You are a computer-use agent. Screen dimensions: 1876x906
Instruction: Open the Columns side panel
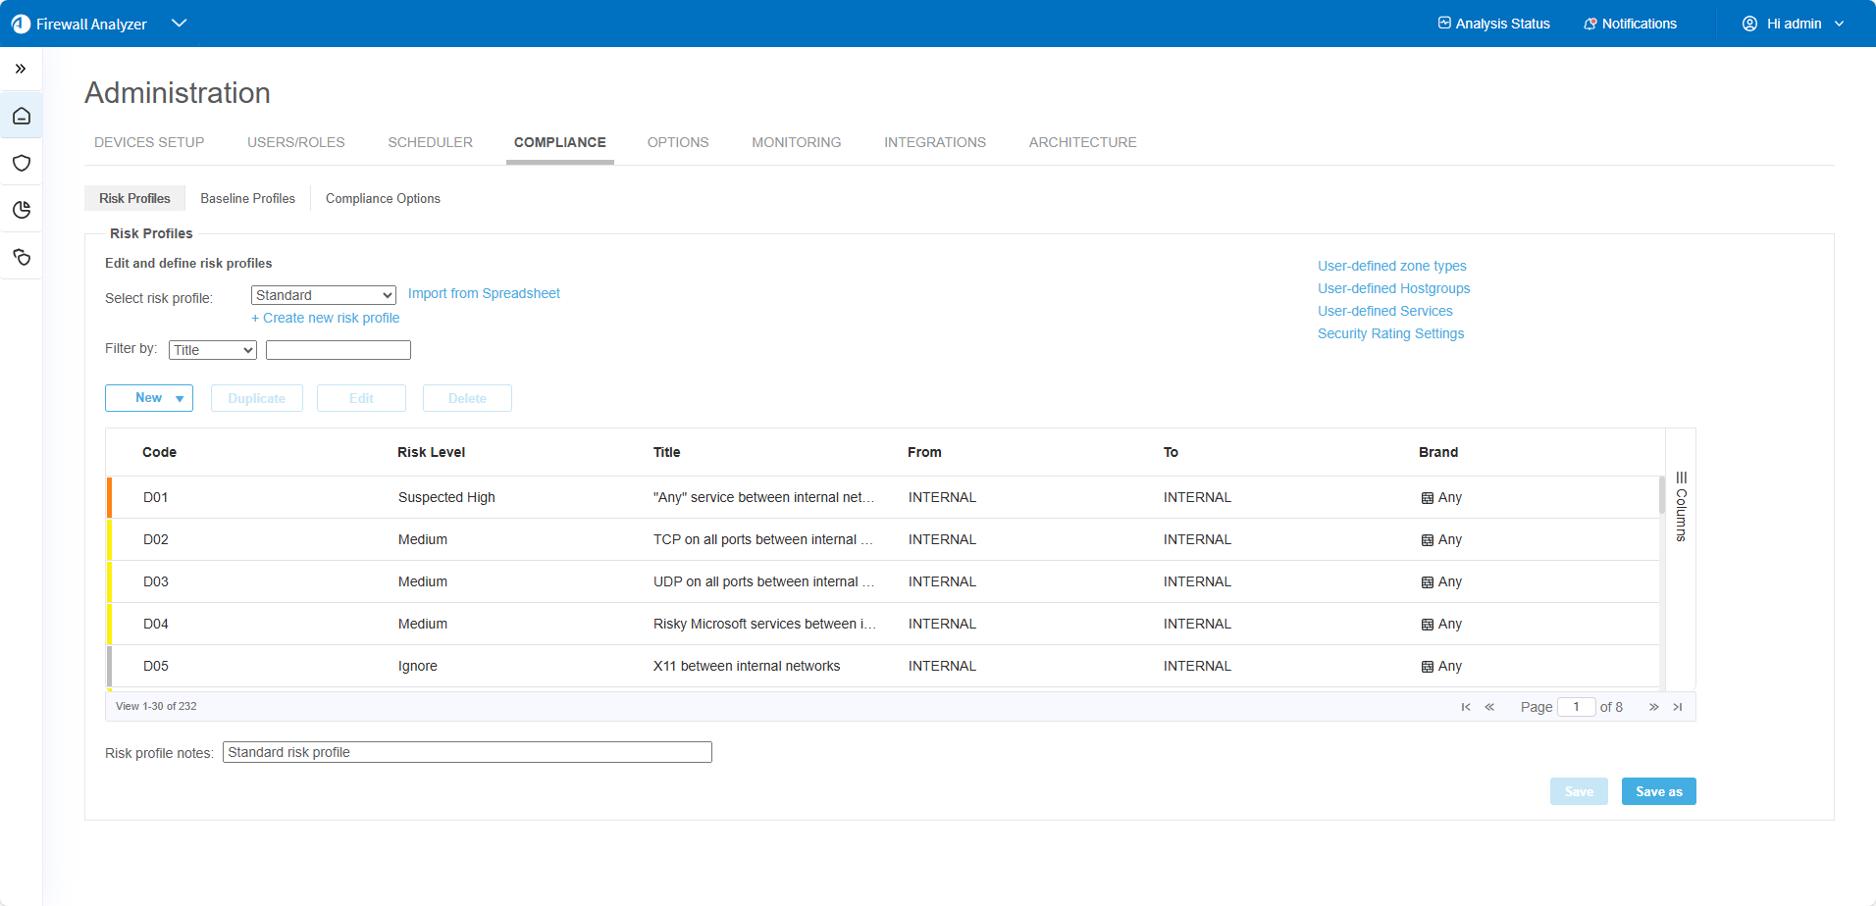(x=1681, y=507)
